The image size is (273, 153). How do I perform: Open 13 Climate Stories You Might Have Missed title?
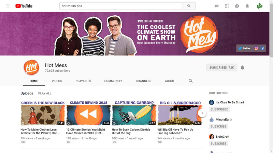click(86, 131)
